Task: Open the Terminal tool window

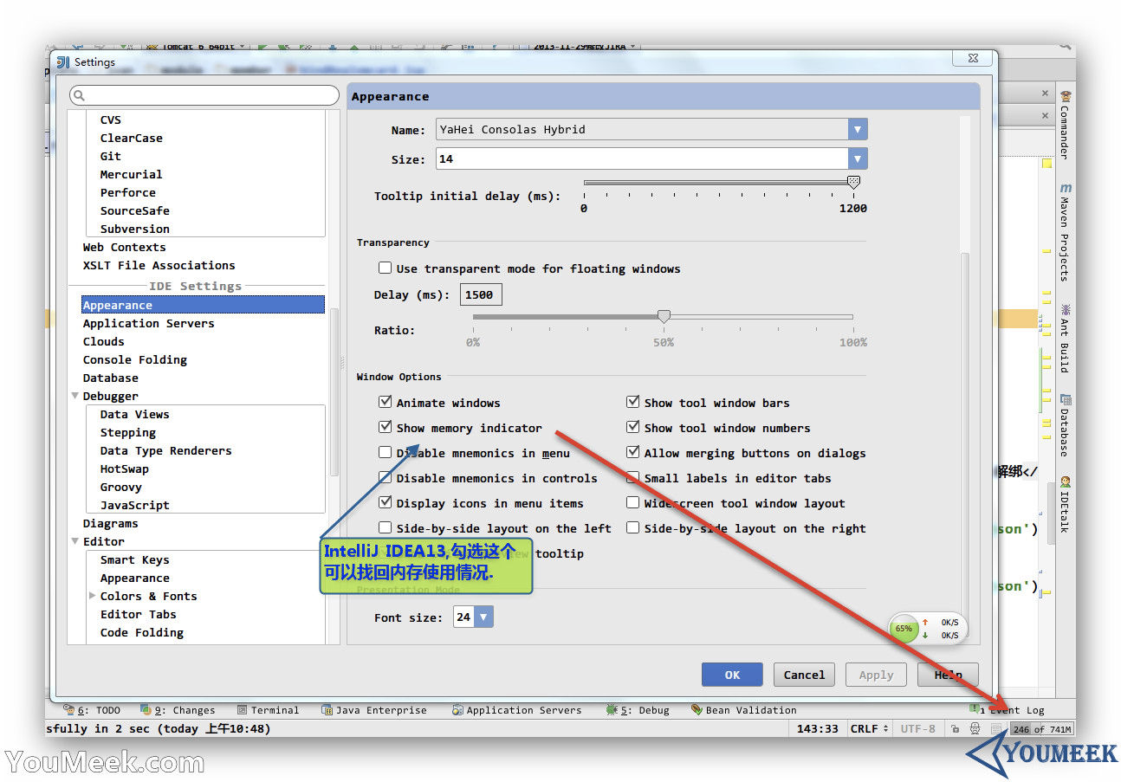Action: [268, 710]
